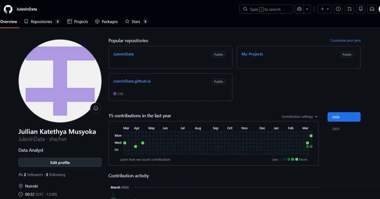Click the Type / to search field

point(266,9)
